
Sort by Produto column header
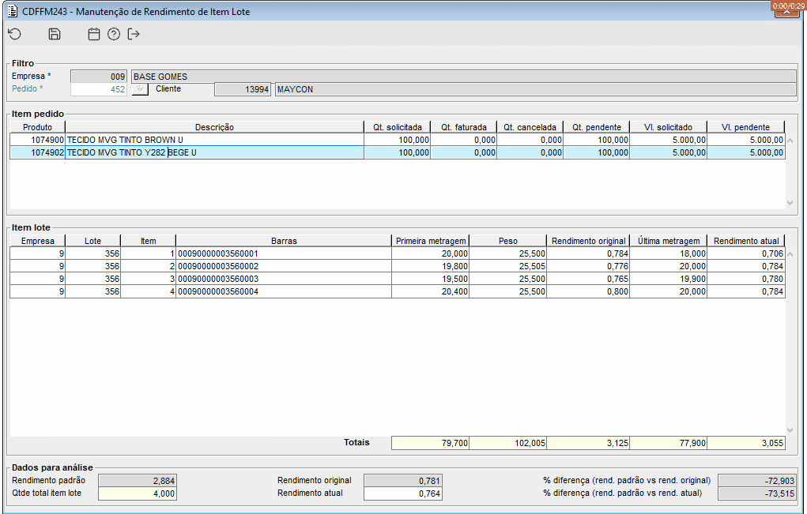pos(38,127)
